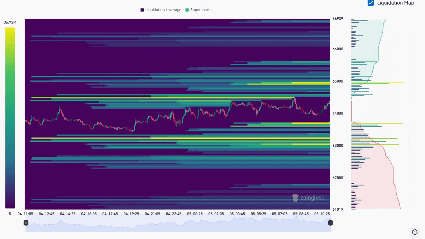This screenshot has width=425, height=239.
Task: Click the right range slider handle
Action: (330, 223)
